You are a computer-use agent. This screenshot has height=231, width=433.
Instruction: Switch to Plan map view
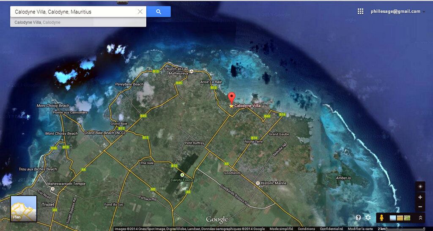[x=23, y=209]
